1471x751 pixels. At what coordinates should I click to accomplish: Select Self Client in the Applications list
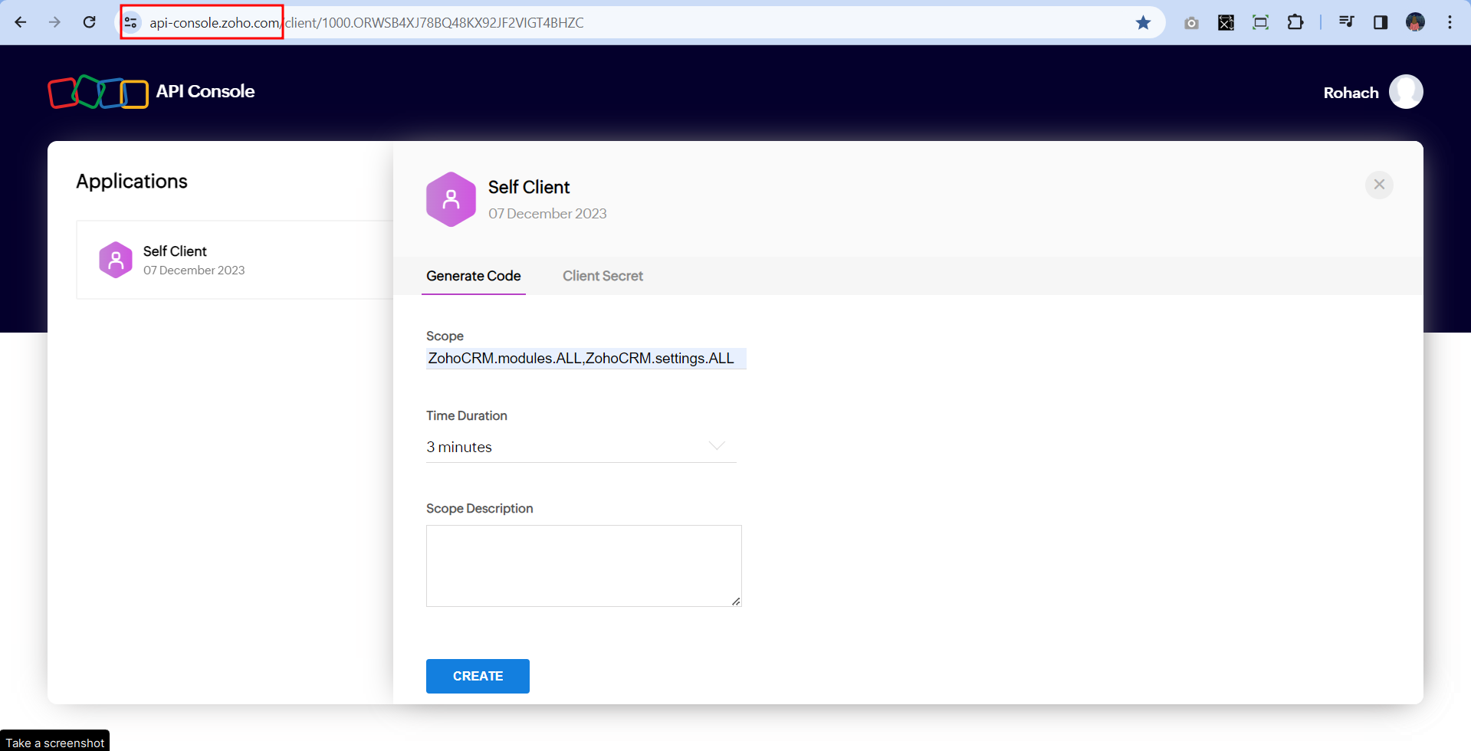click(235, 260)
